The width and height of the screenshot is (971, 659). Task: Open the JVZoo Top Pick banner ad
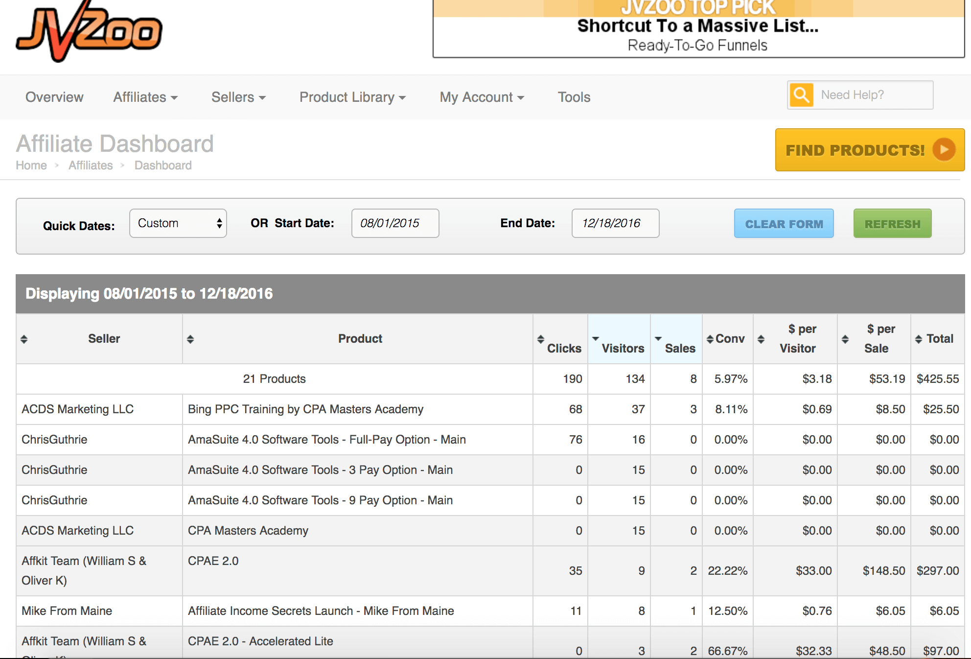coord(698,28)
